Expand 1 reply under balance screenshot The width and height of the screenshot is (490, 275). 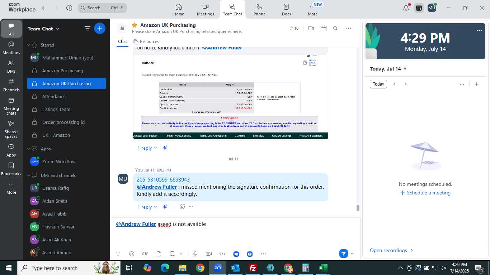pos(147,148)
